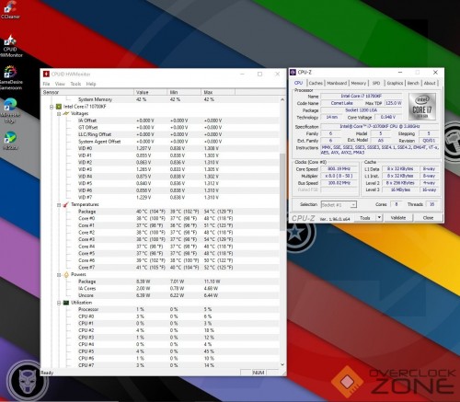Switch to the SPD tab in CPU-Z

pyautogui.click(x=376, y=83)
